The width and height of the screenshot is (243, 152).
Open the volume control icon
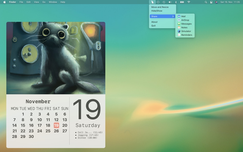point(170,2)
